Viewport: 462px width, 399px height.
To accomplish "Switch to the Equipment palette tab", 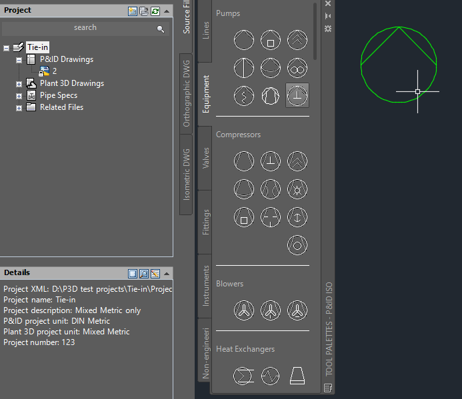I will [x=205, y=94].
